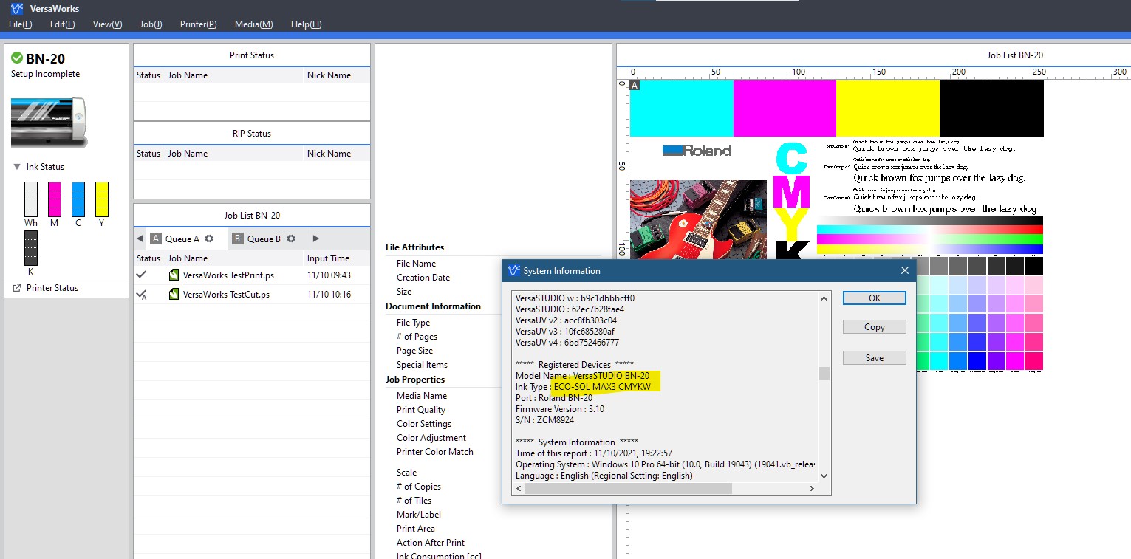Click the System Information dialog logo icon

(514, 271)
